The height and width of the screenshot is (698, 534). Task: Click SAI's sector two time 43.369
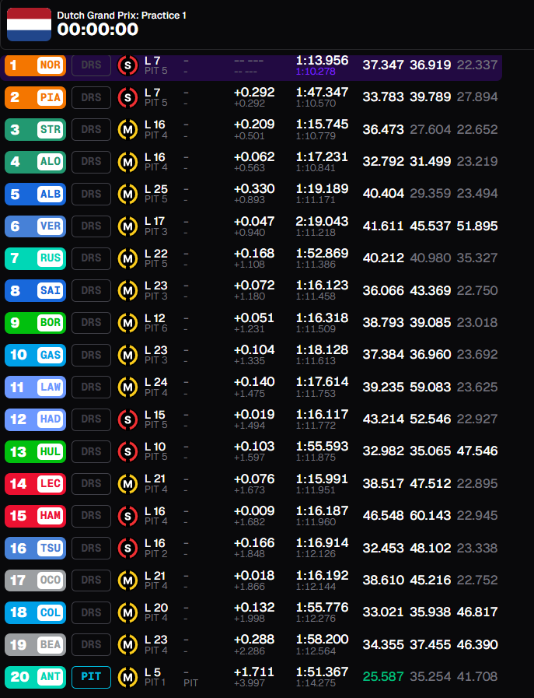click(x=431, y=290)
